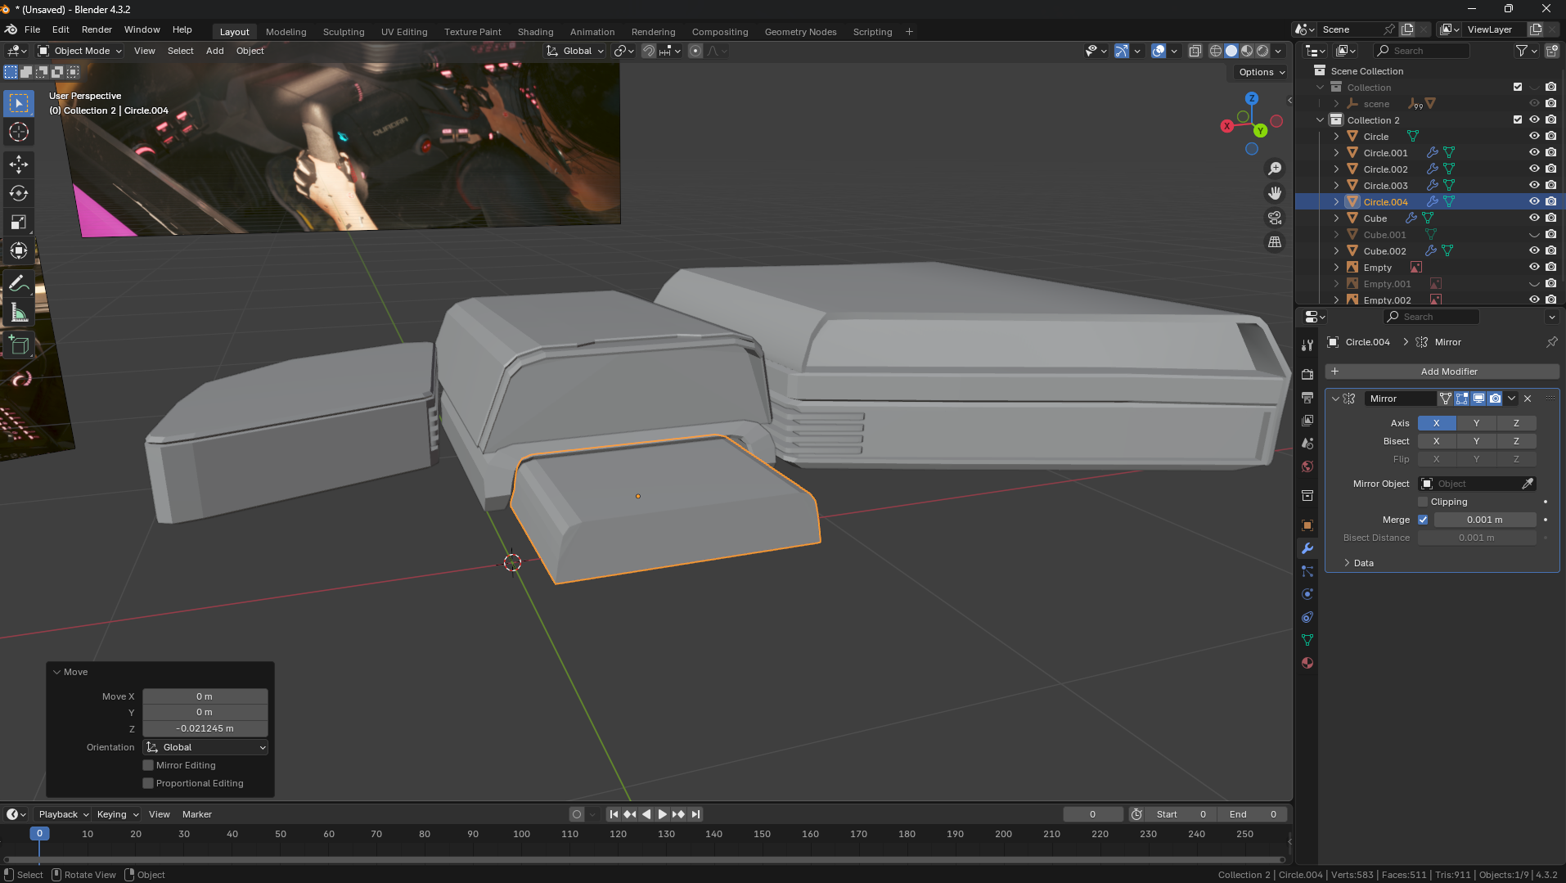Activate the Scale tool
The width and height of the screenshot is (1566, 883).
tap(19, 223)
